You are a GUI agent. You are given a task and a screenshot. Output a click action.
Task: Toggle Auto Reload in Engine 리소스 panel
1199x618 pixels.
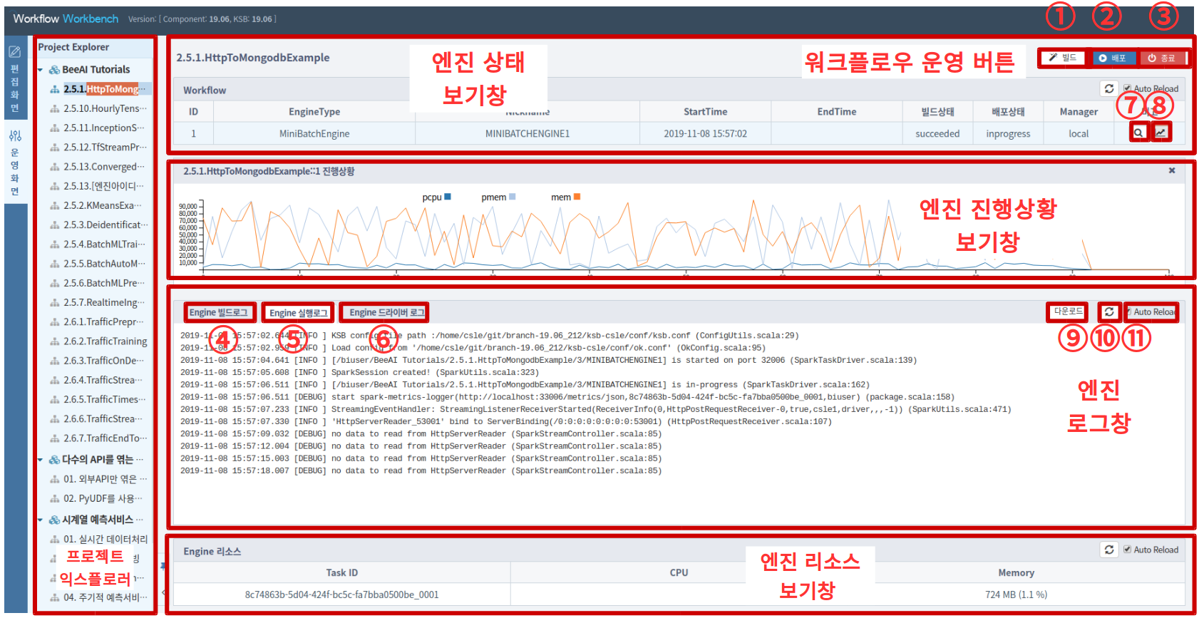click(x=1127, y=550)
